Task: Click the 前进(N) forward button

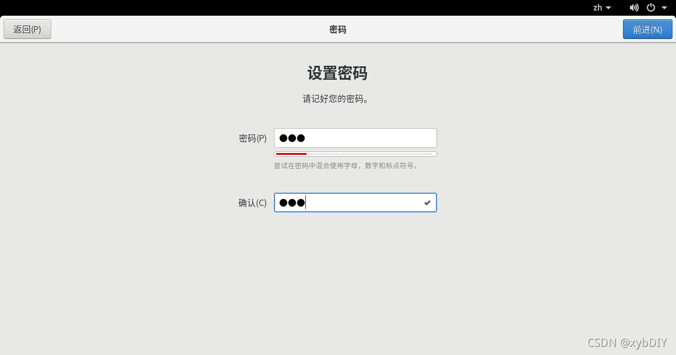Action: click(647, 29)
